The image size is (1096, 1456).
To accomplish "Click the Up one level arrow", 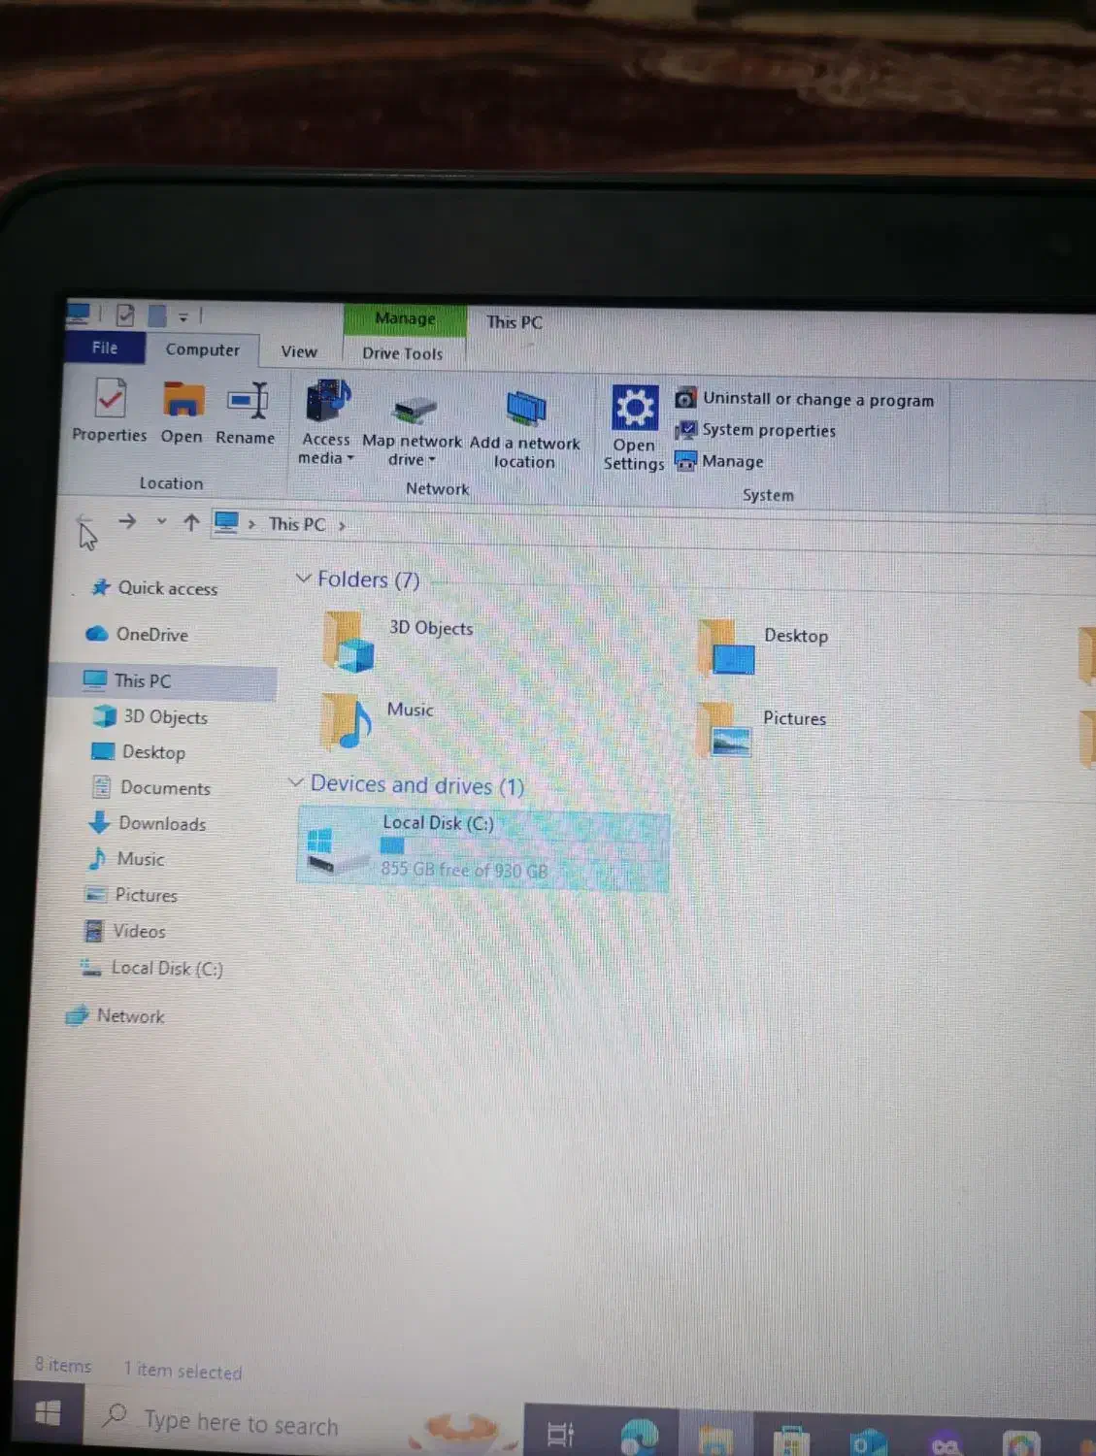I will point(191,522).
